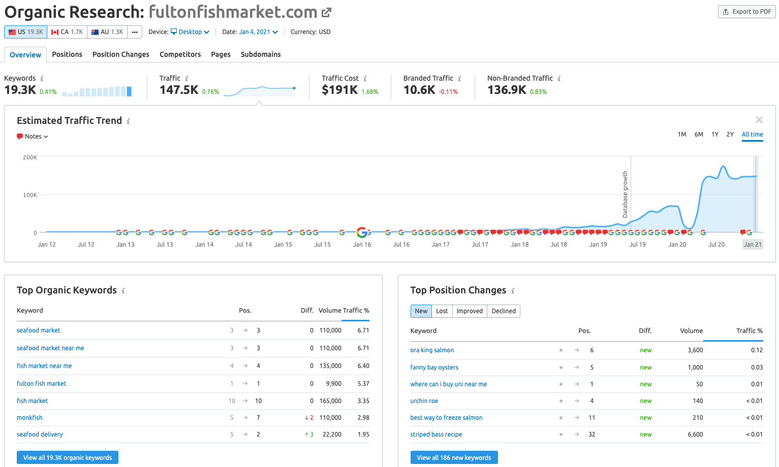
Task: Open the seafood market near me keyword
Action: 50,348
